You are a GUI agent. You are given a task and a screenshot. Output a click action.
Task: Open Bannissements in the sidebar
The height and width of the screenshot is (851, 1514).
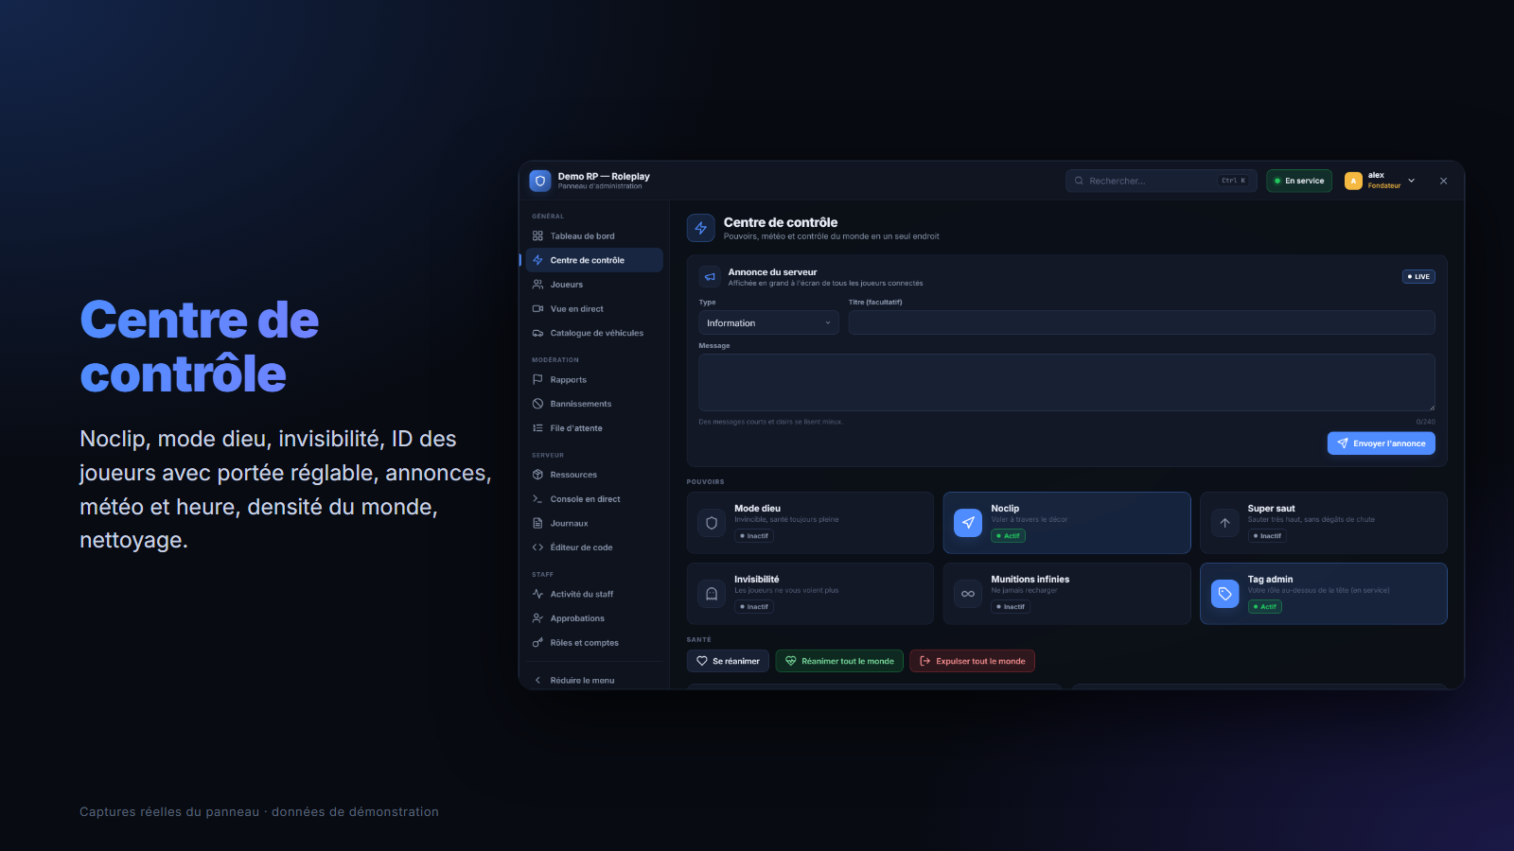tap(594, 404)
